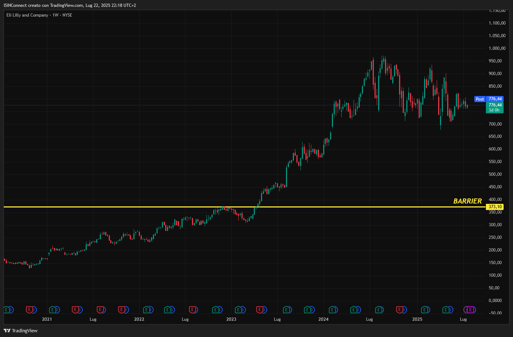Image resolution: width=513 pixels, height=337 pixels.
Task: Open the red earnings marker for October 2021
Action: point(122,310)
